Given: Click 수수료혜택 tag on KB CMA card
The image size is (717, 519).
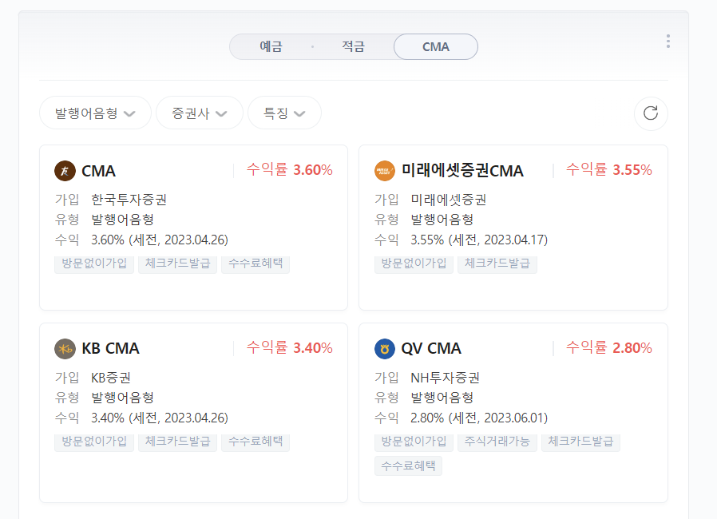Looking at the screenshot, I should click(x=256, y=442).
